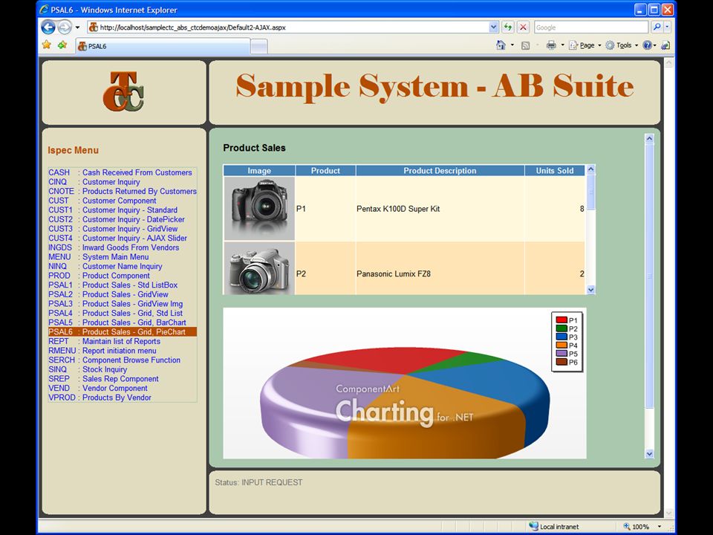Click the Help question mark icon
713x535 pixels.
tap(647, 45)
